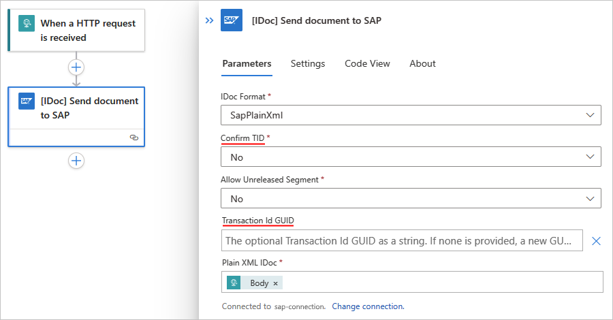Click inside the Transaction Id GUID field

(402, 241)
